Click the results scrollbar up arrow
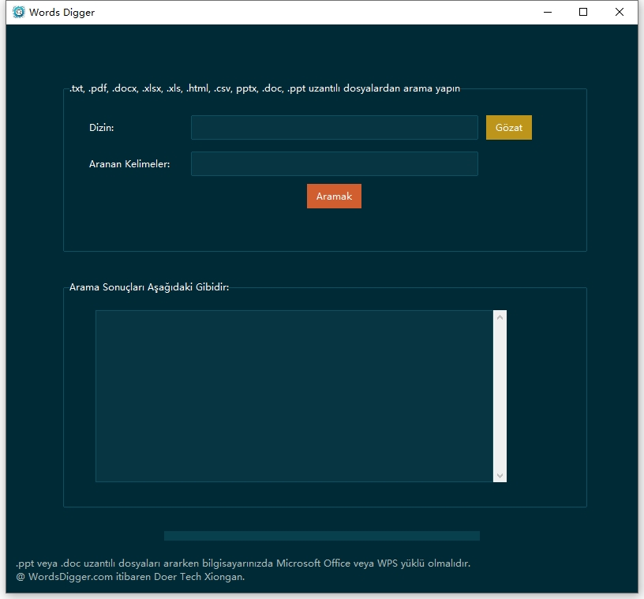 [500, 317]
